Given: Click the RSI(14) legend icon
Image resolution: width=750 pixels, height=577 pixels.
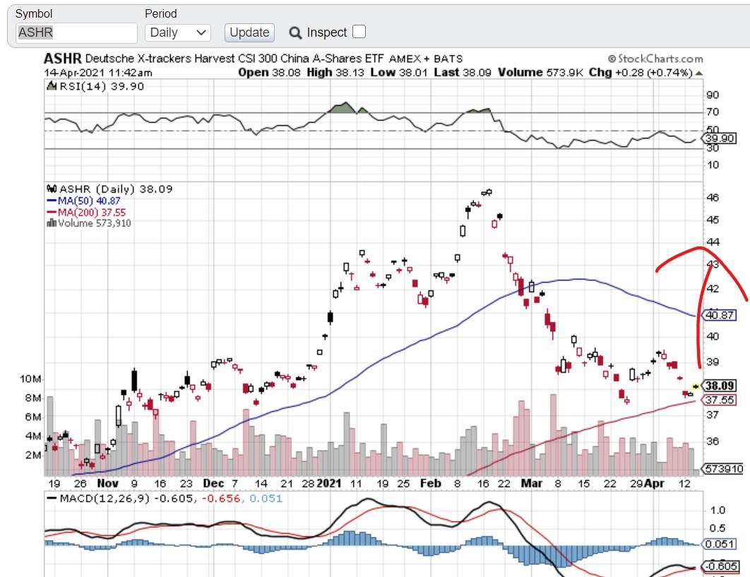Looking at the screenshot, I should pyautogui.click(x=50, y=86).
